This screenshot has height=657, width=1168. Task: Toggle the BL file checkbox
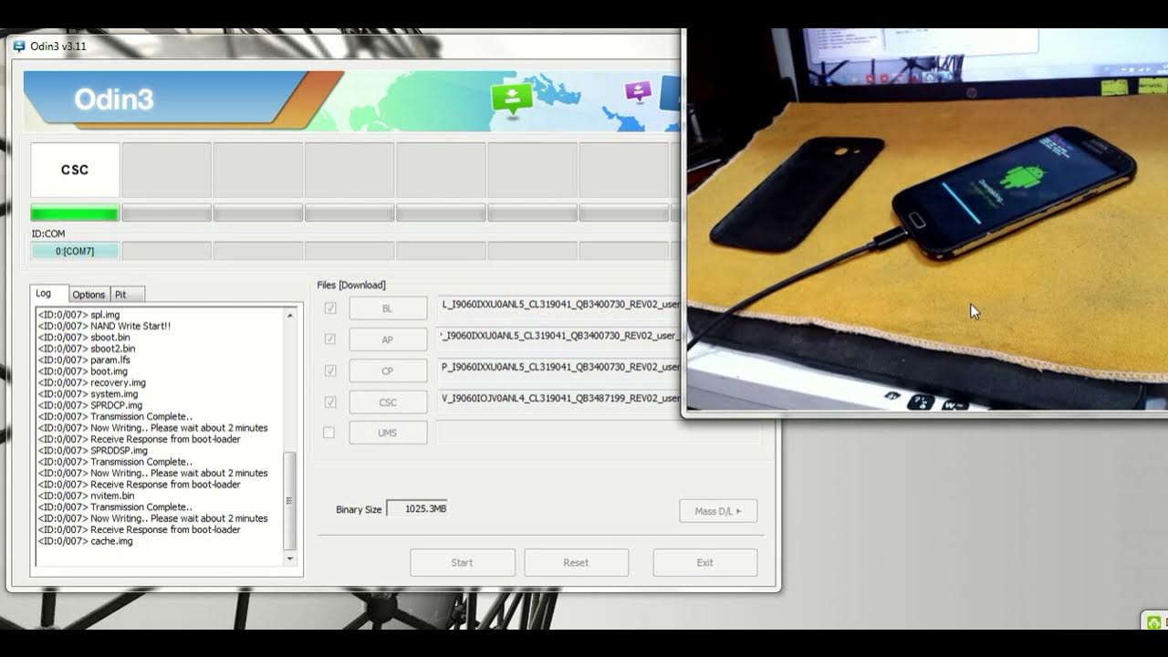coord(330,308)
